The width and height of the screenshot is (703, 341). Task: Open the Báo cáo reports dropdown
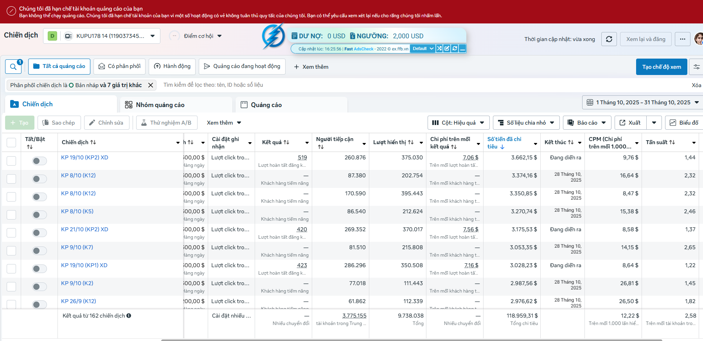point(587,123)
